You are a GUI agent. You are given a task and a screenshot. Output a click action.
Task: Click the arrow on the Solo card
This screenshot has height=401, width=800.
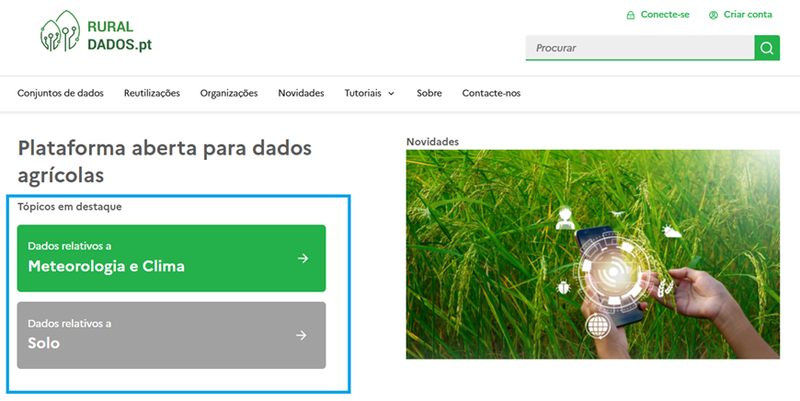click(x=301, y=336)
